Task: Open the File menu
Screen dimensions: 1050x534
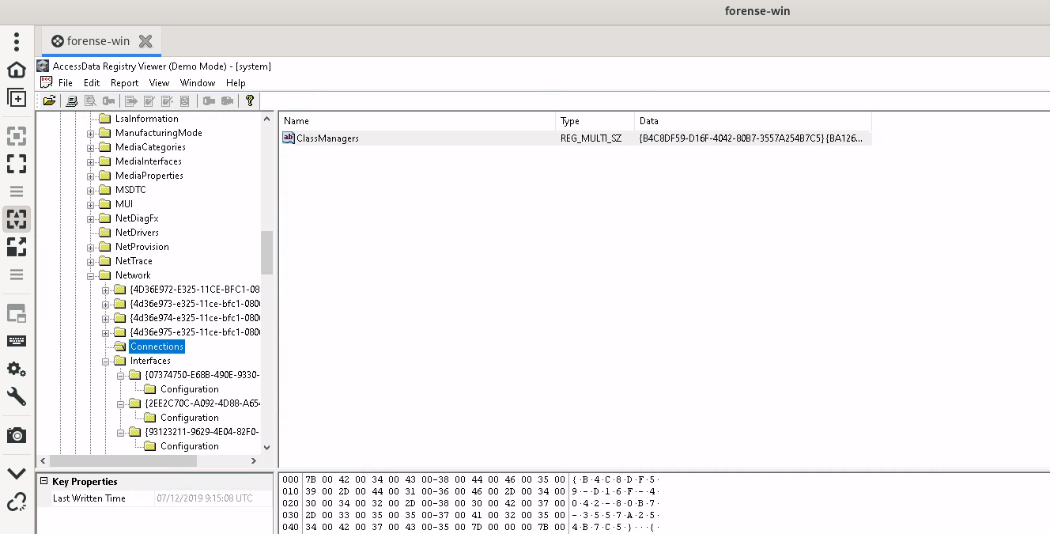Action: pyautogui.click(x=66, y=82)
